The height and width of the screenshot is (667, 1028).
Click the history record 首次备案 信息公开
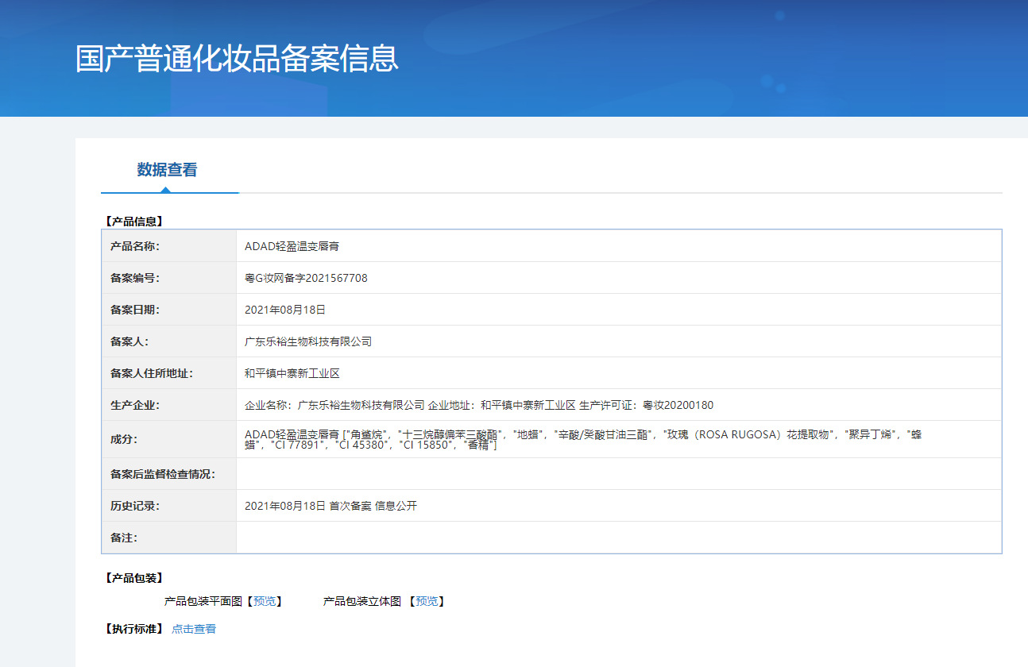(x=373, y=506)
